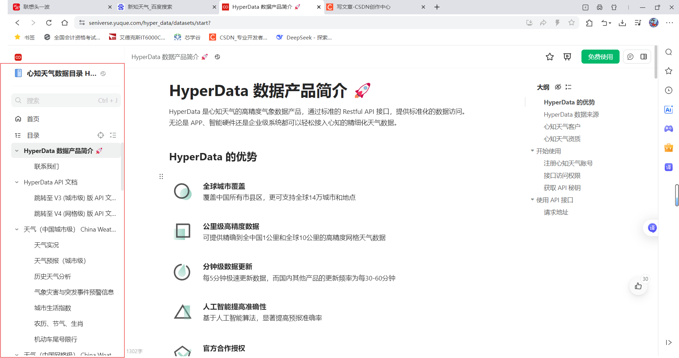Jump to 获取 API 秘钥 in outline
The width and height of the screenshot is (679, 358).
[x=562, y=188]
